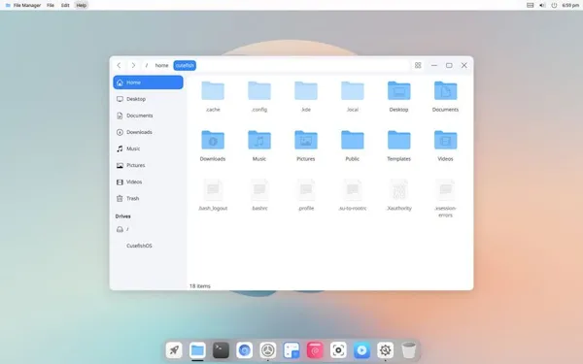Click the 6:59 pm clock
This screenshot has width=583, height=364.
coord(570,5)
